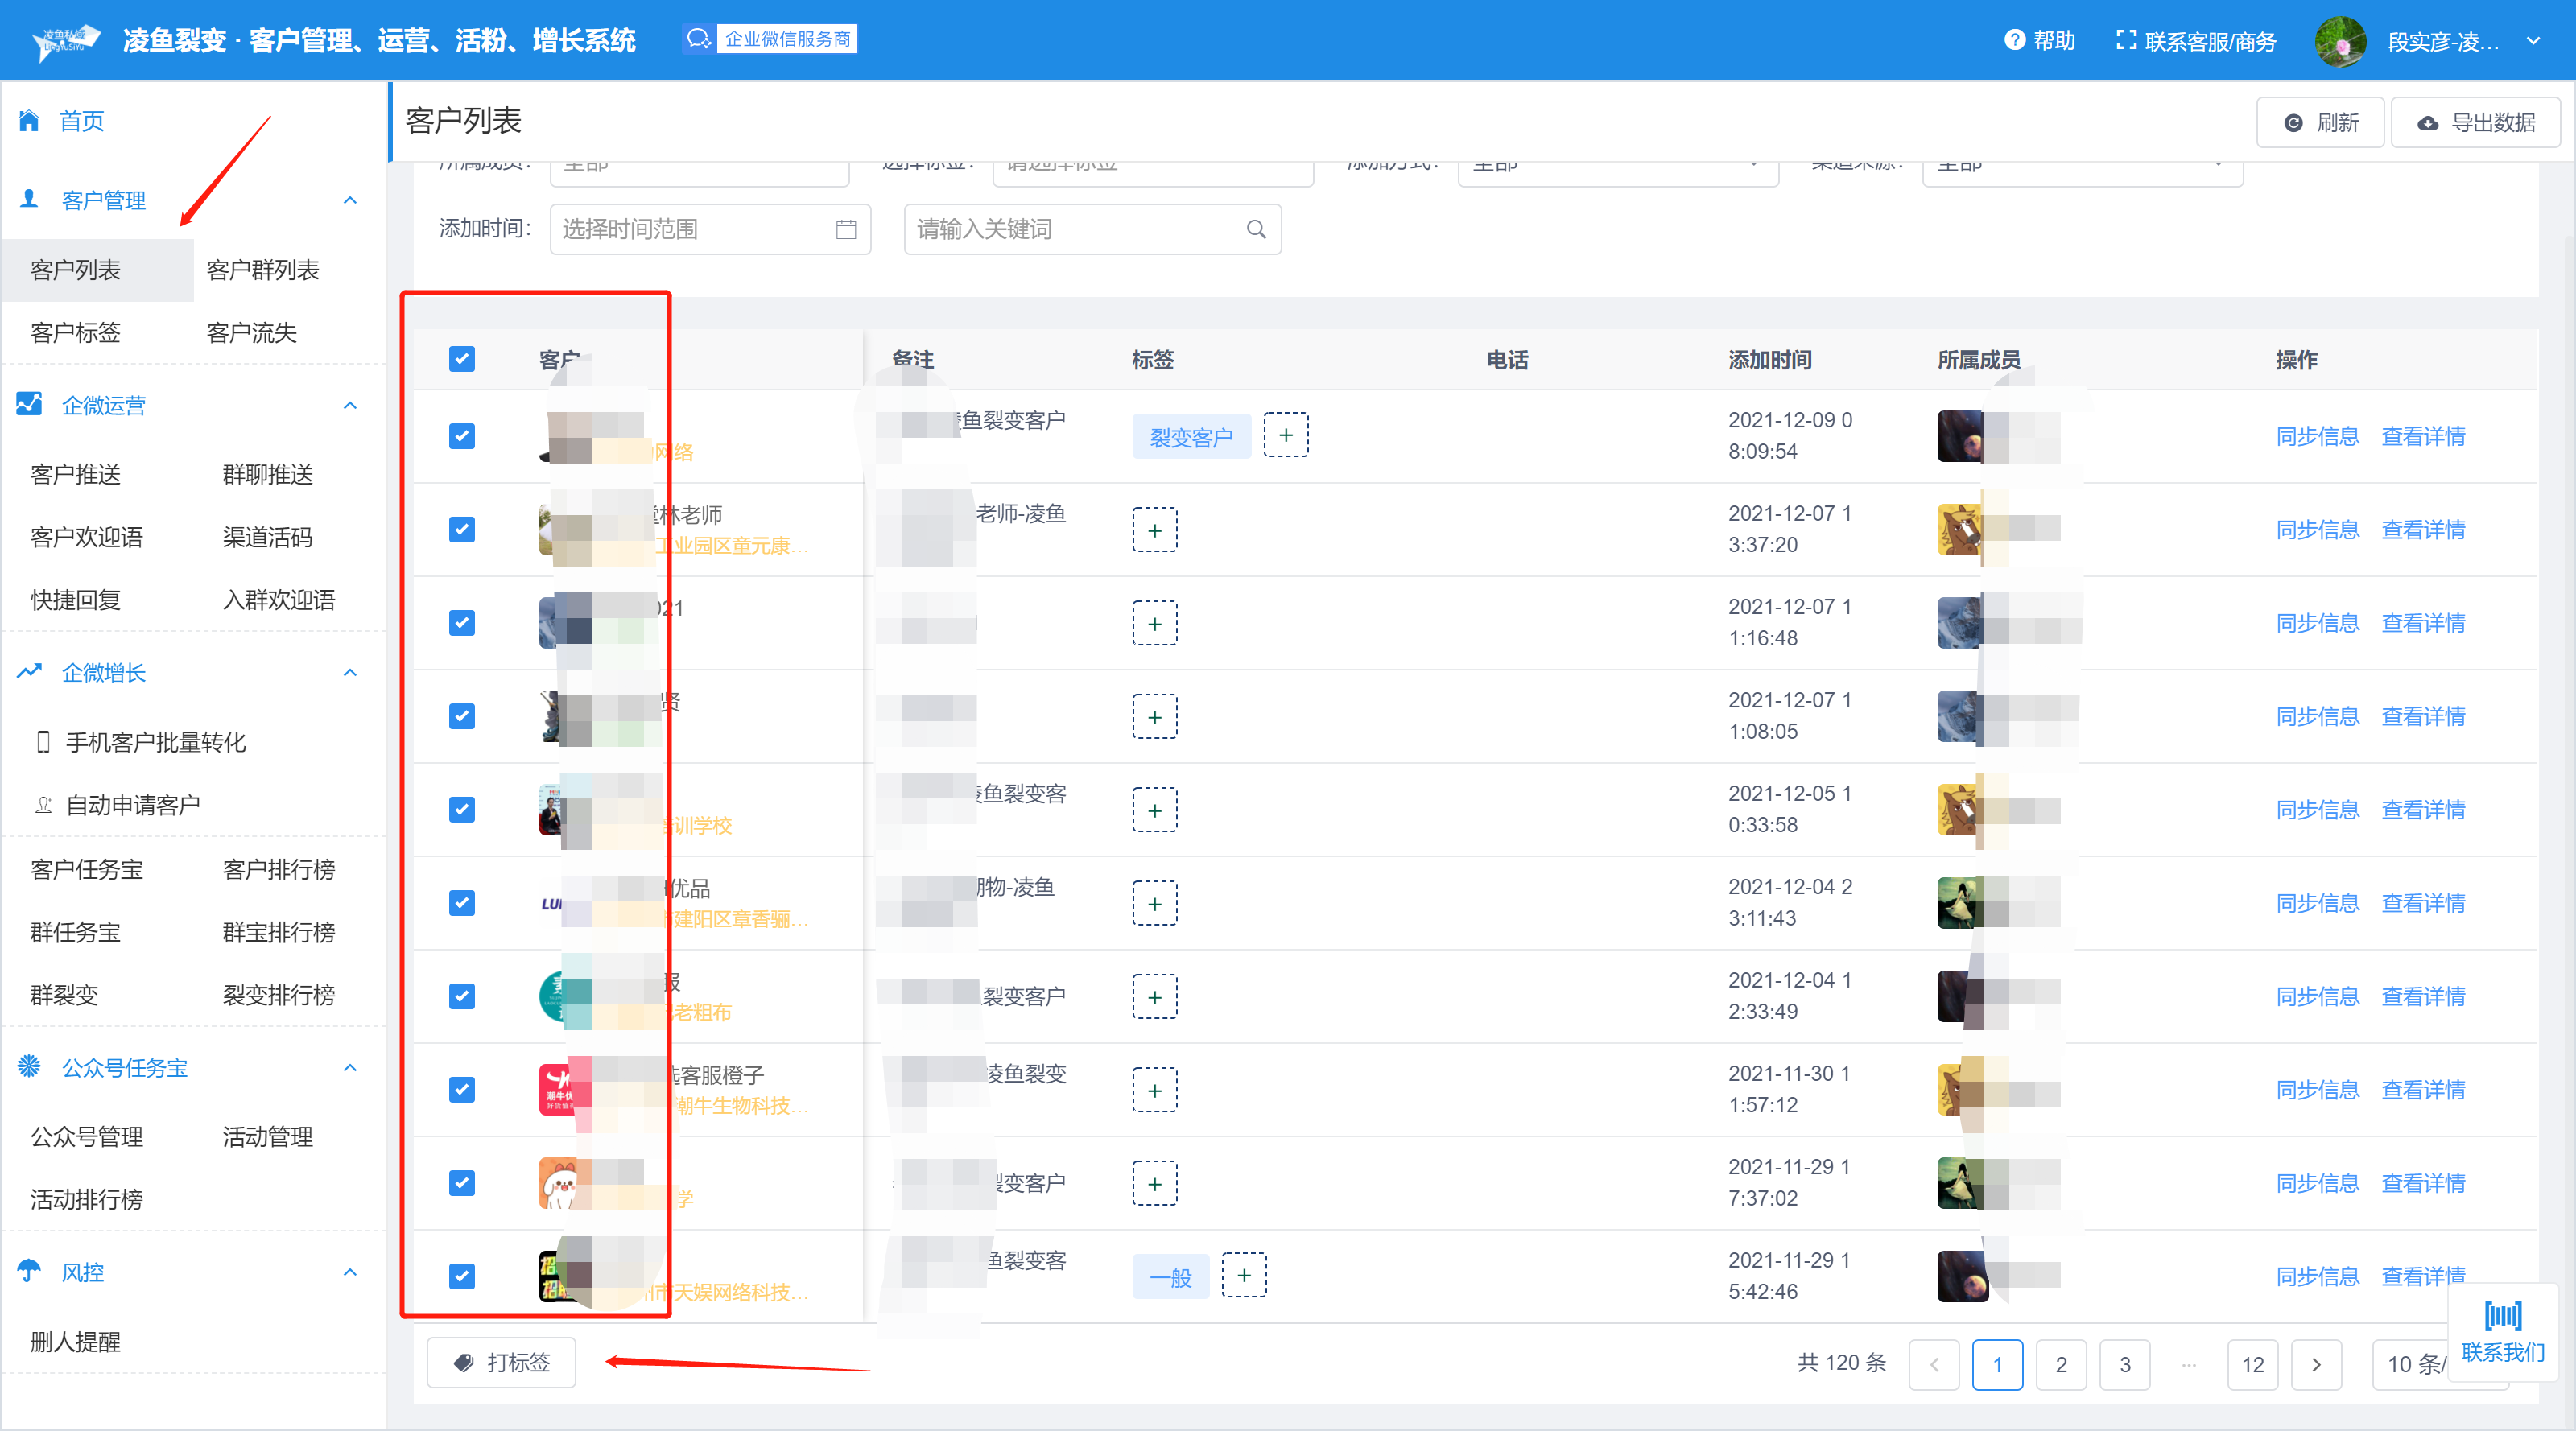2576x1431 pixels.
Task: Collapse the 客户管理 sidebar section
Action: pos(349,200)
